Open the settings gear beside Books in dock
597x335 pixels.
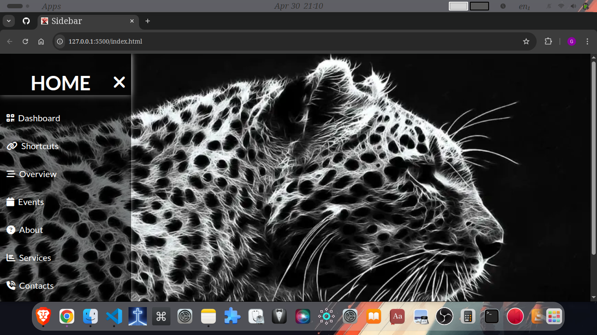pyautogui.click(x=350, y=316)
